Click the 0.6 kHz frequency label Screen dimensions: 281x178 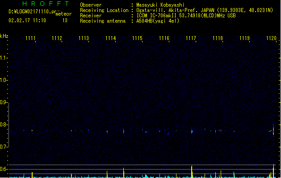(4, 169)
